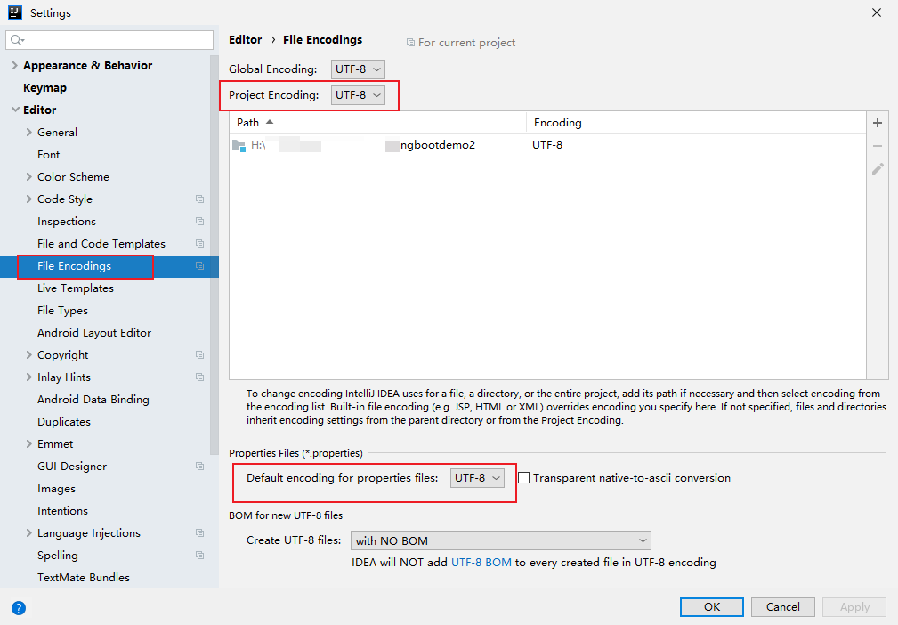Select Live Templates in settings tree

pos(76,288)
